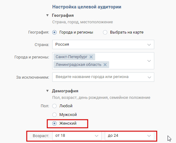176x143 pixels.
Task: Click the Демография section heading
Action: [65, 91]
